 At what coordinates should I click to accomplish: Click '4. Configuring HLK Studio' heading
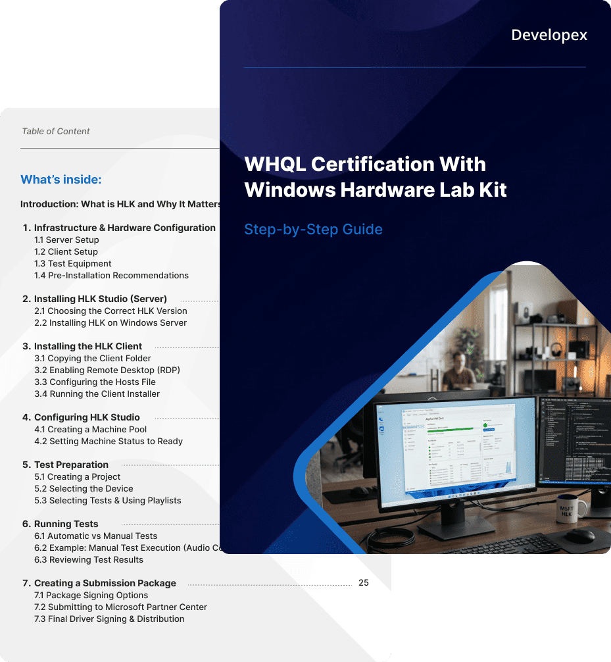(81, 417)
